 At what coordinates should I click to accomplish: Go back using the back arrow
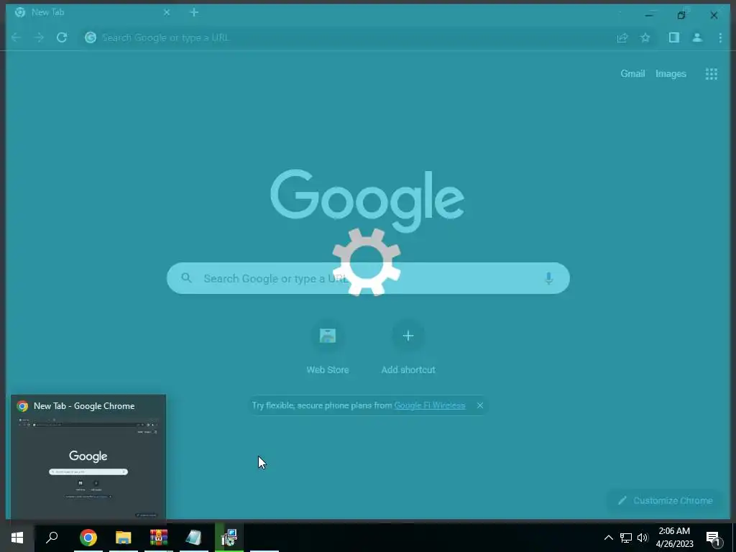tap(16, 37)
